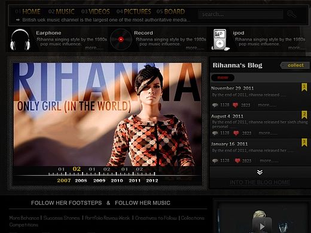Click bookmark ribbon number 1

(304, 87)
